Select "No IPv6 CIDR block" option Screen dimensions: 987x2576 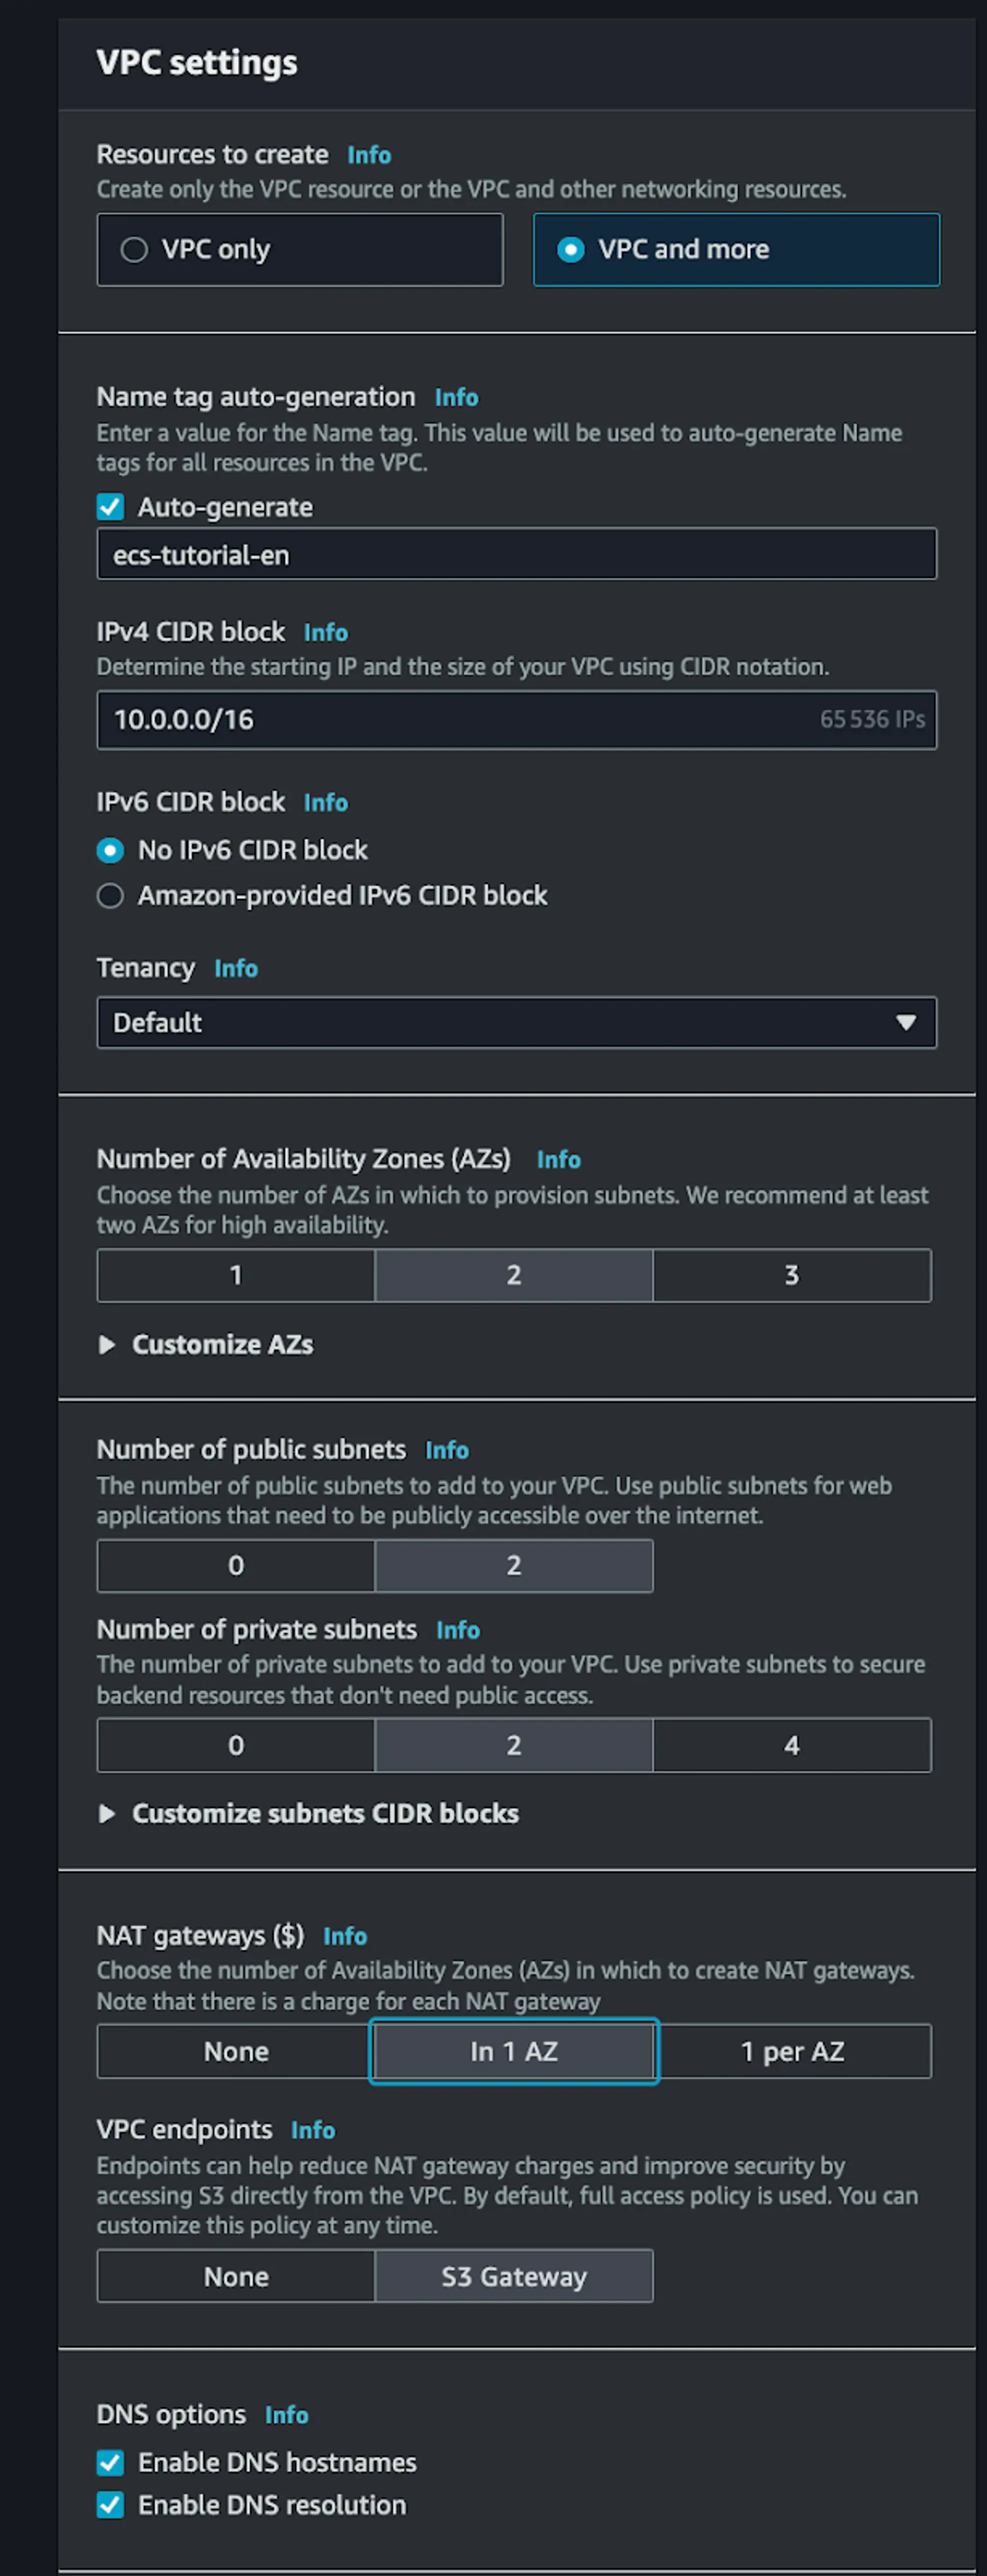(110, 850)
